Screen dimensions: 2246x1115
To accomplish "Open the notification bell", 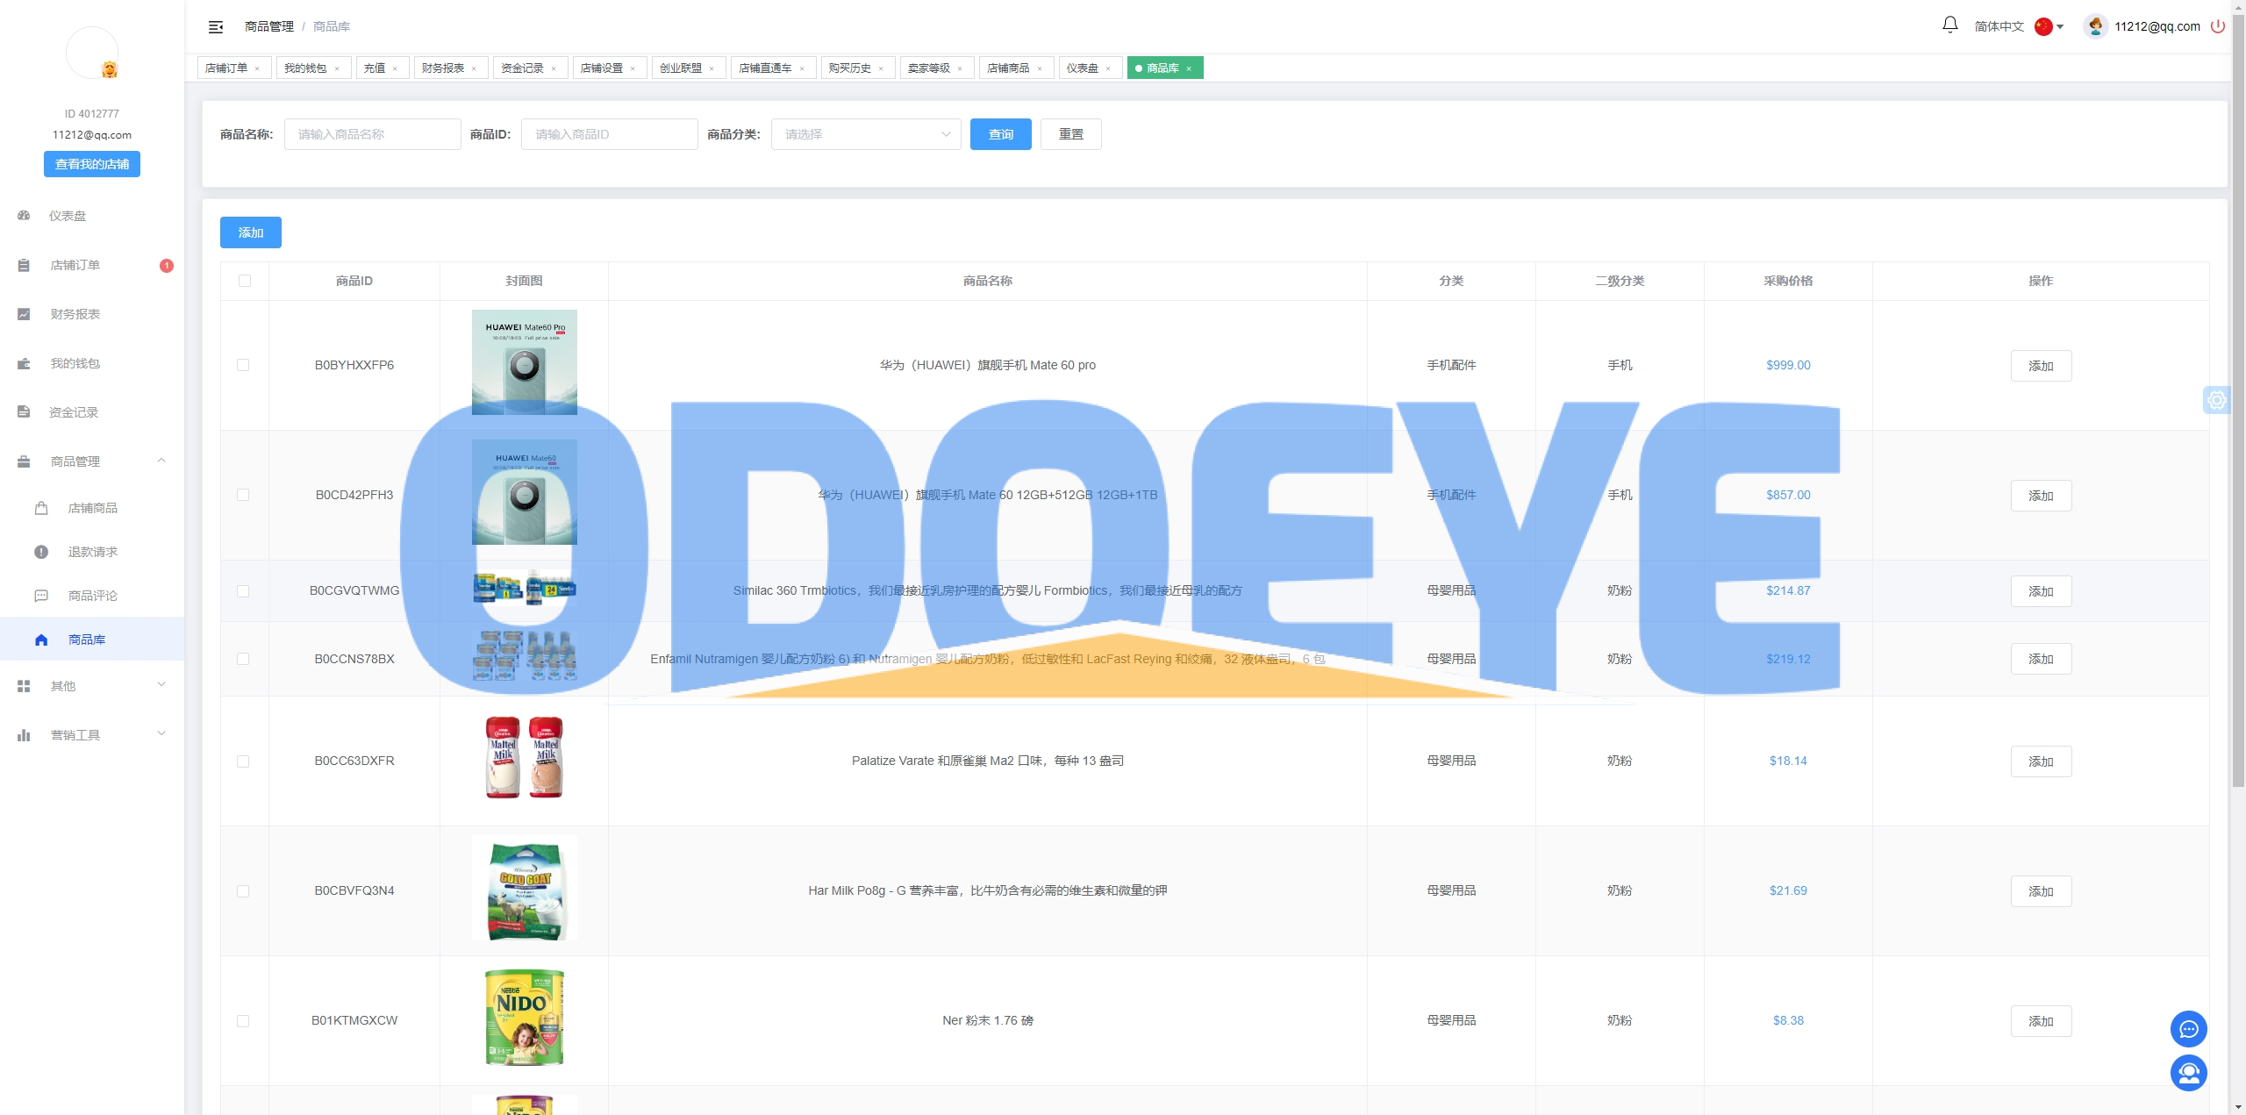I will (x=1949, y=25).
